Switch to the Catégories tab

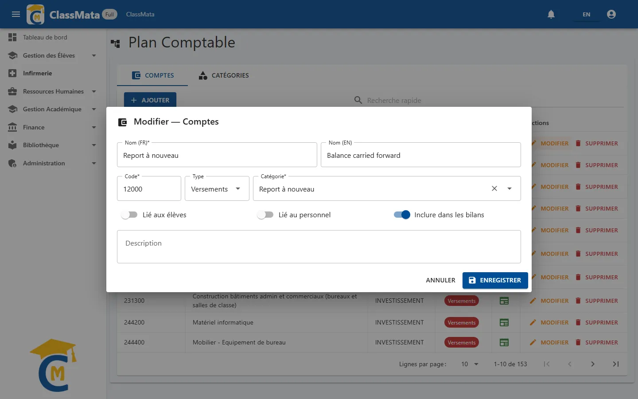coord(224,75)
